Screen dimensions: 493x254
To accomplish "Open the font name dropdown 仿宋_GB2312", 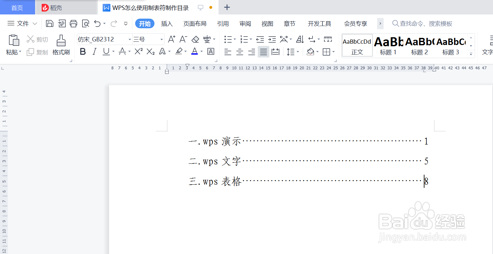I will pyautogui.click(x=130, y=39).
